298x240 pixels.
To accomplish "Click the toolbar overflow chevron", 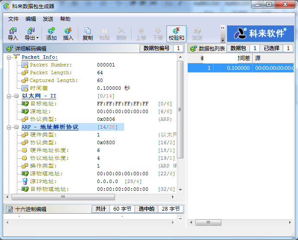I will 223,28.
